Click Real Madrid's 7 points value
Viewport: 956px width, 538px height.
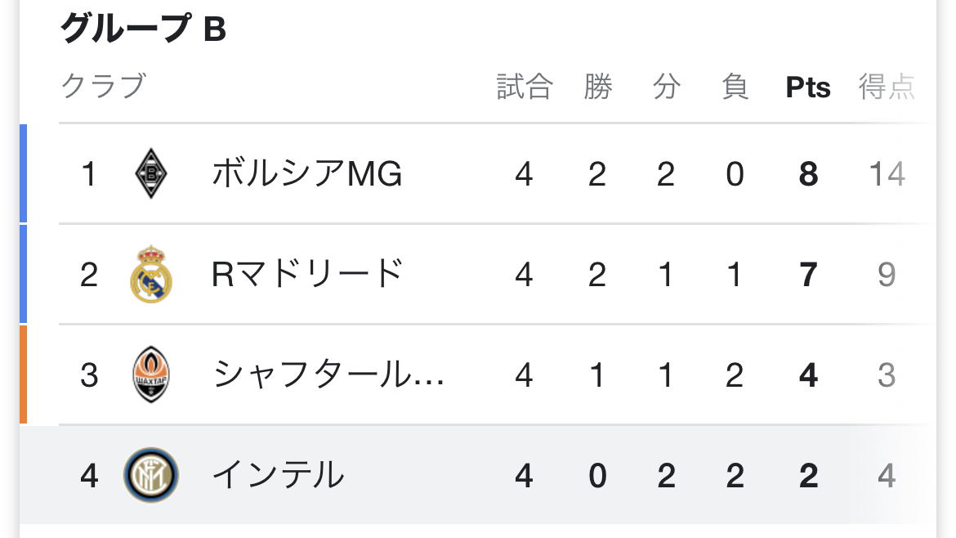tap(808, 275)
